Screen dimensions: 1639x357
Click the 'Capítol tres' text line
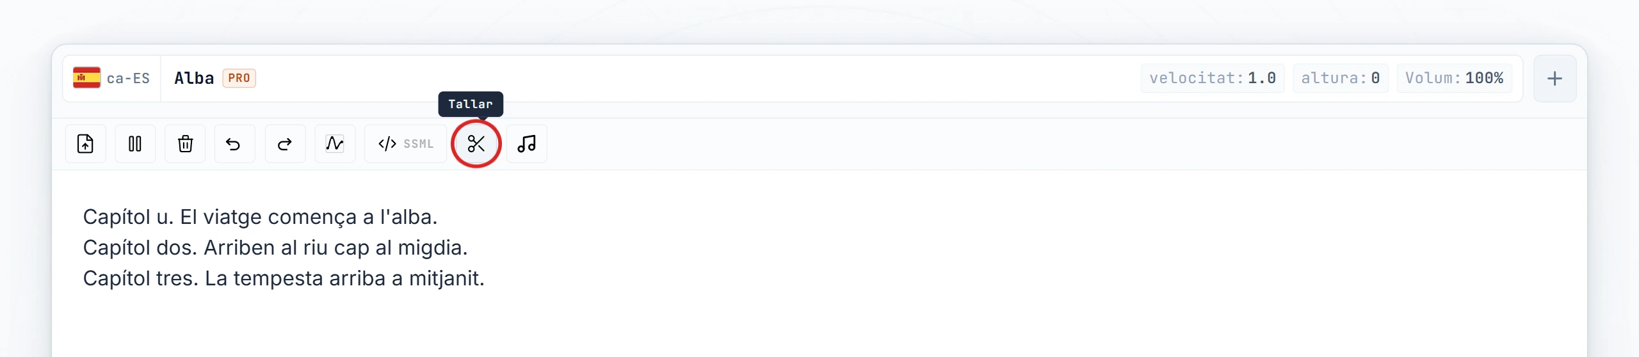[284, 278]
